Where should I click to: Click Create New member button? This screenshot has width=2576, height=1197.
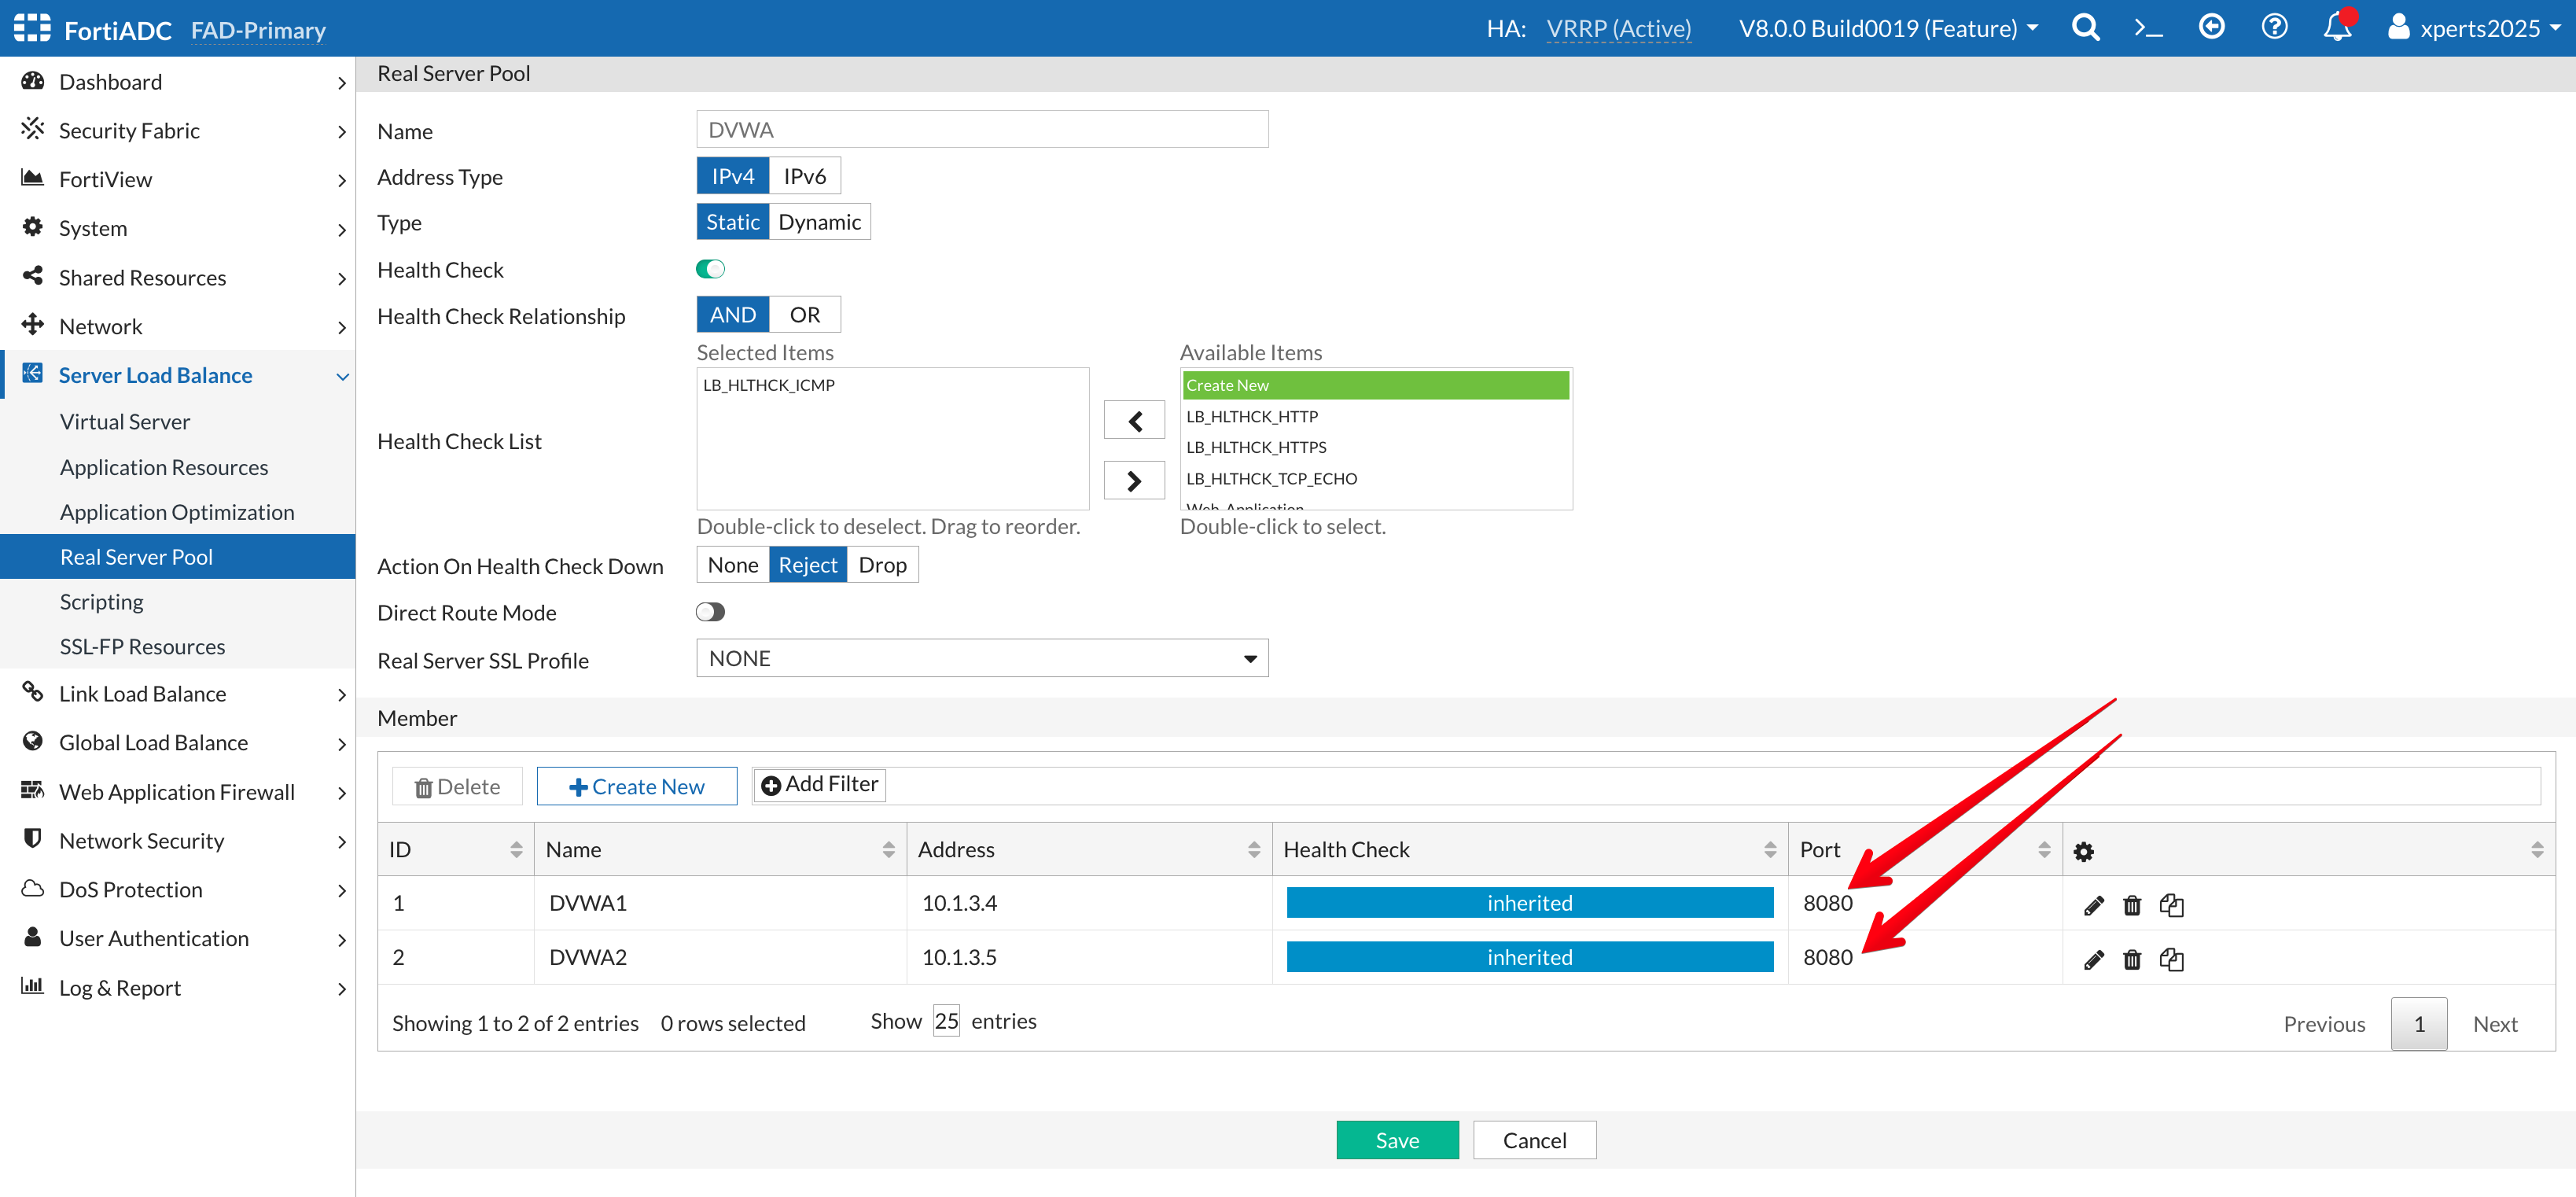[x=636, y=786]
